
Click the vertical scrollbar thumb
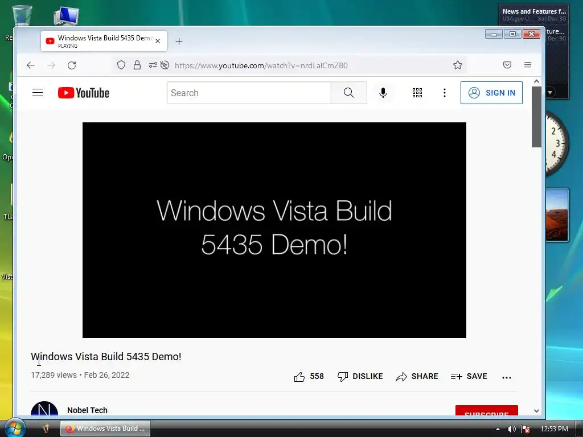536,117
